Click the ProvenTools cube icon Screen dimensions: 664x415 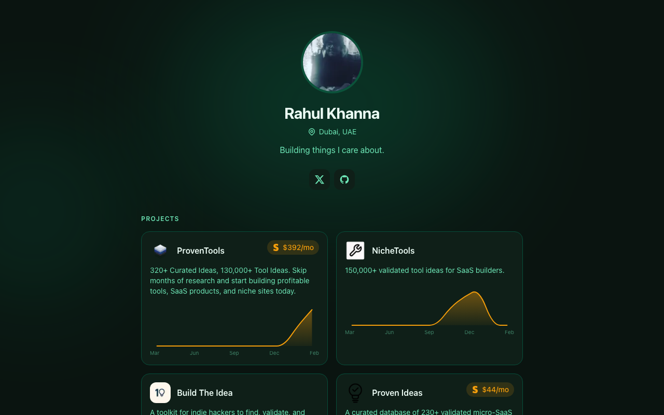tap(160, 251)
